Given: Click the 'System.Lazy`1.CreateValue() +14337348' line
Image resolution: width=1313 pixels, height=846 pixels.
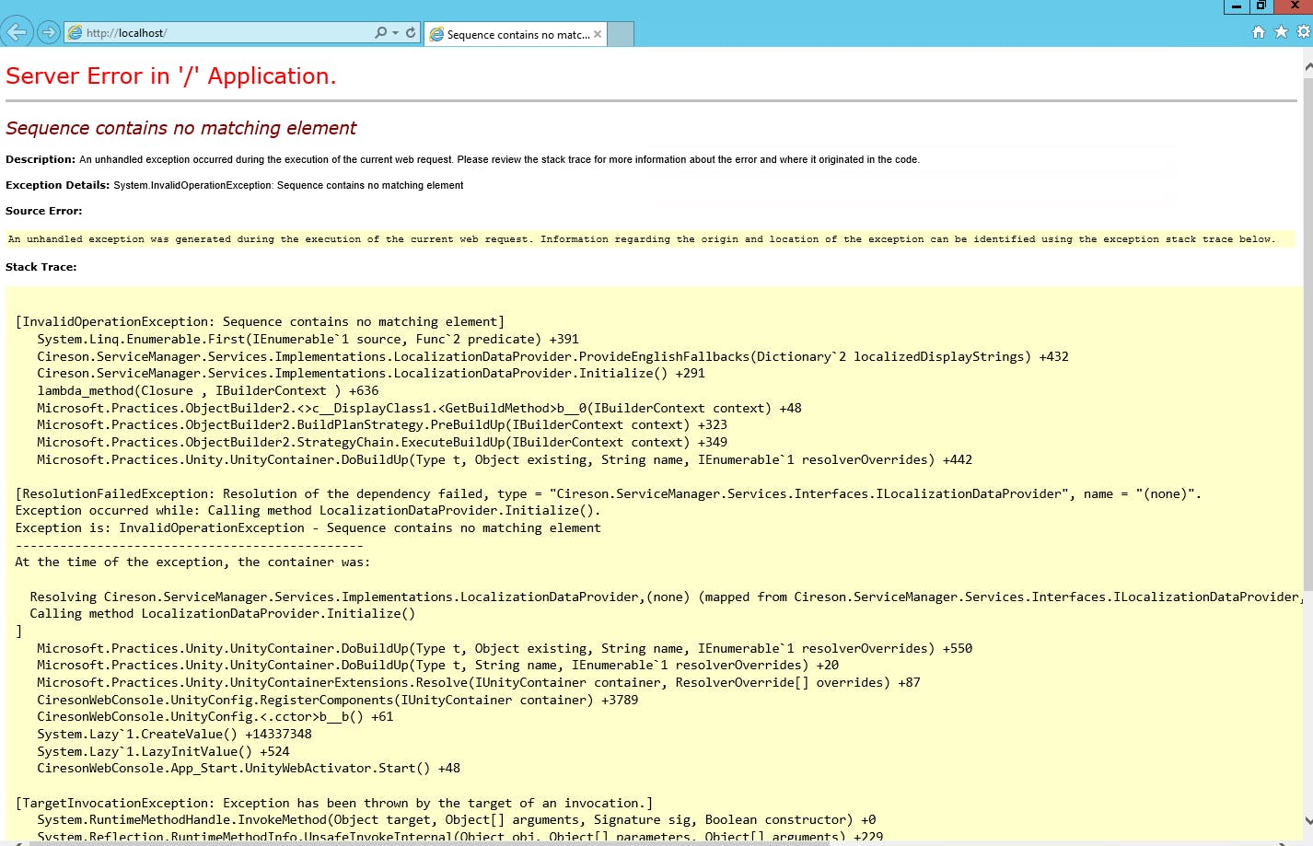Looking at the screenshot, I should [174, 734].
